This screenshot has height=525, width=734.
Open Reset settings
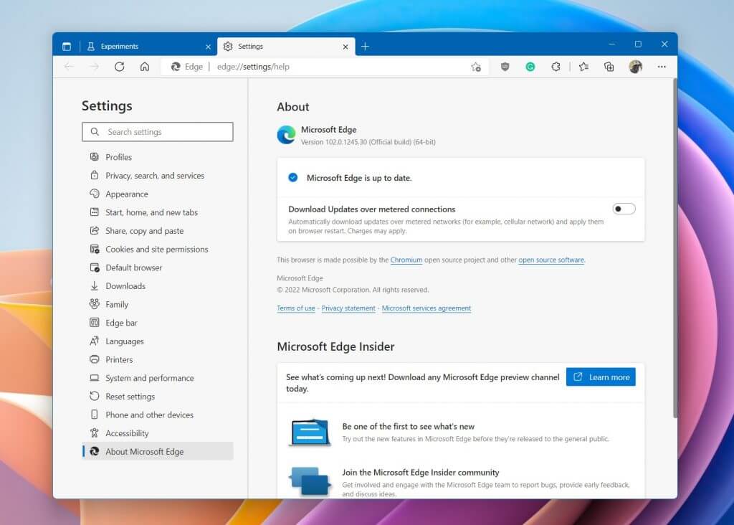click(157, 396)
